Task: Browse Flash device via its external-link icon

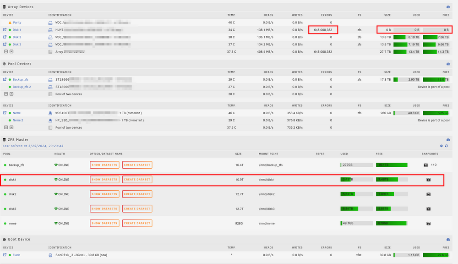Action: [x=5, y=255]
